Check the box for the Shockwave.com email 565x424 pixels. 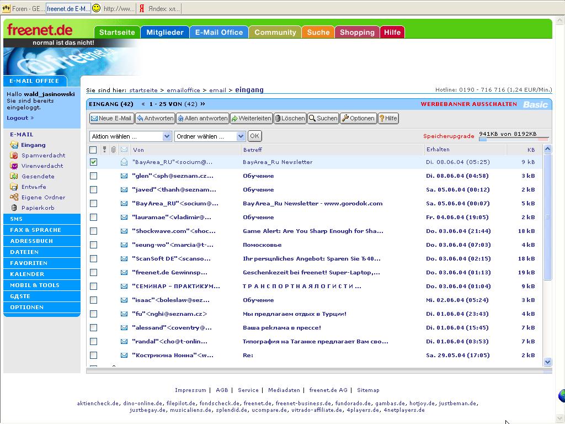point(93,231)
